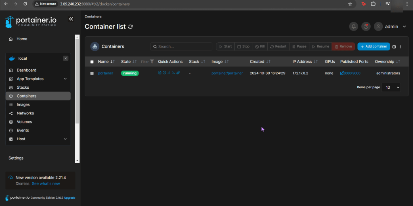Open Volumes in sidebar
This screenshot has height=206, width=413.
point(24,122)
